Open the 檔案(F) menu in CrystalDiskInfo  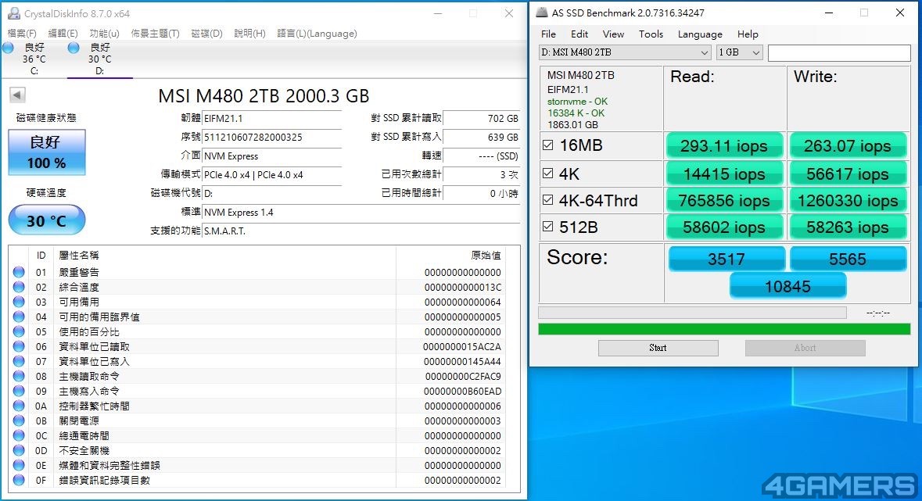(22, 34)
